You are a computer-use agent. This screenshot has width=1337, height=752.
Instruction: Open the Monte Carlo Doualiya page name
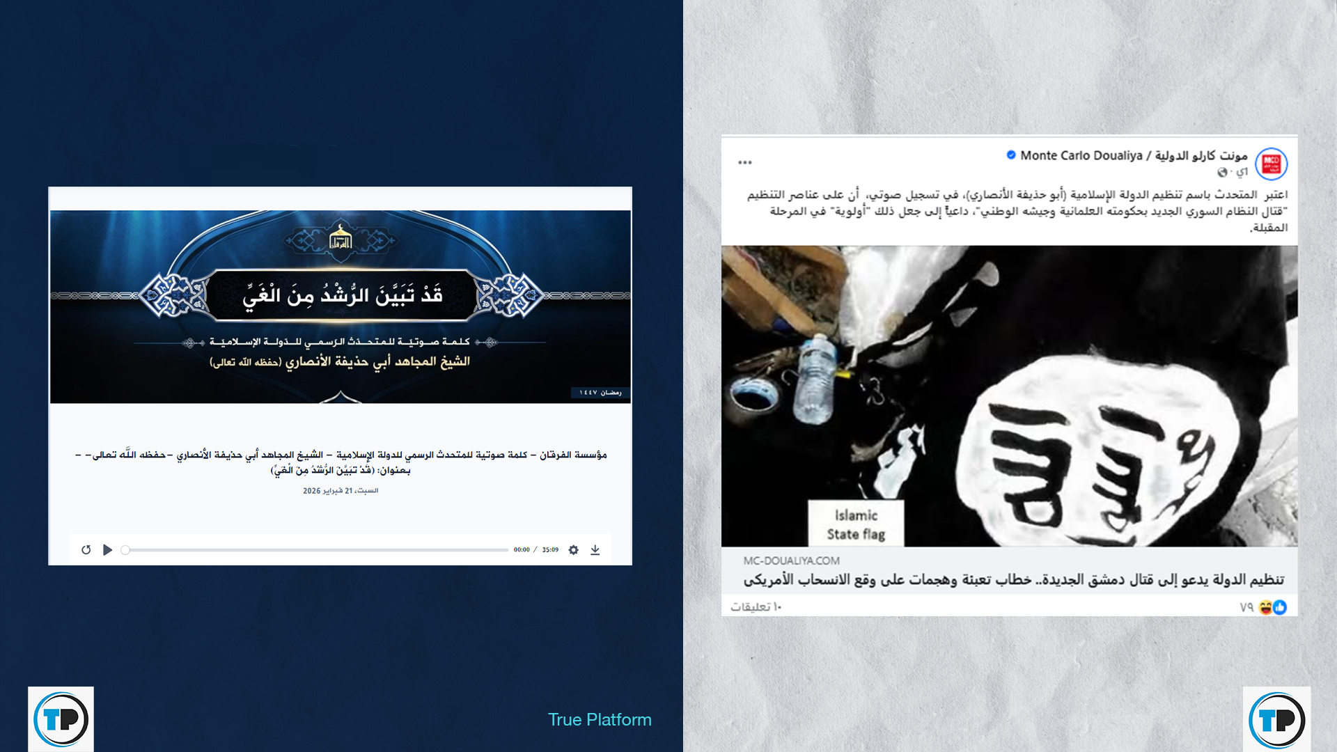pyautogui.click(x=1134, y=155)
